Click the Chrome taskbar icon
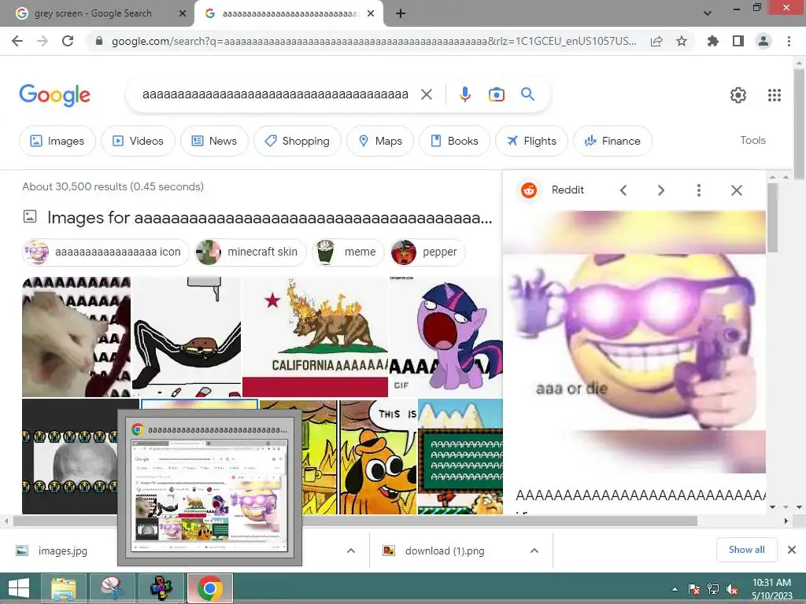The width and height of the screenshot is (806, 604). 209,588
